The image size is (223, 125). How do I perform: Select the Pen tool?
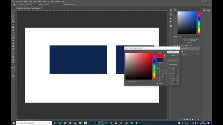point(13,49)
